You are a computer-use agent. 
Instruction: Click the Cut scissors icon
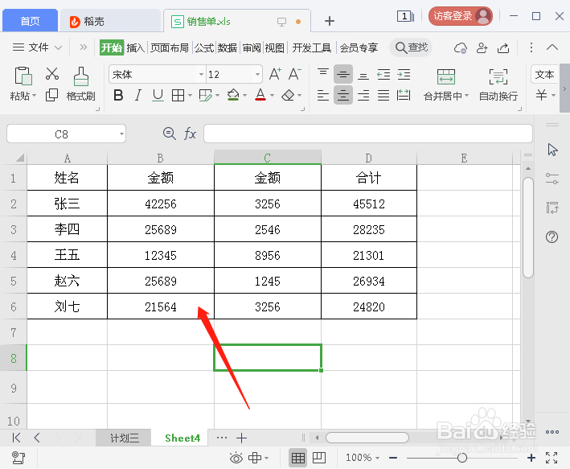(52, 73)
